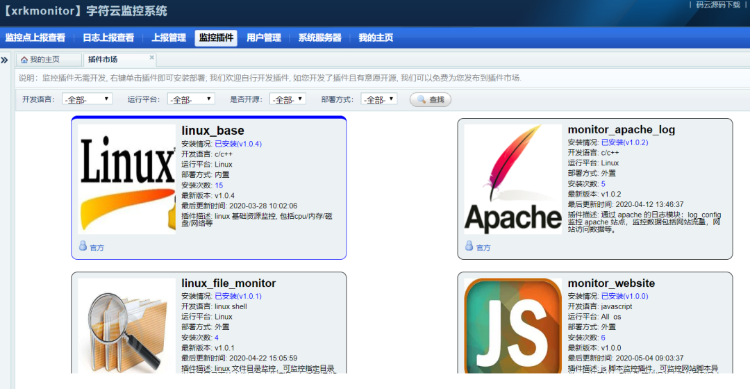
Task: Open the 是否开源 dropdown filter
Action: click(x=287, y=99)
